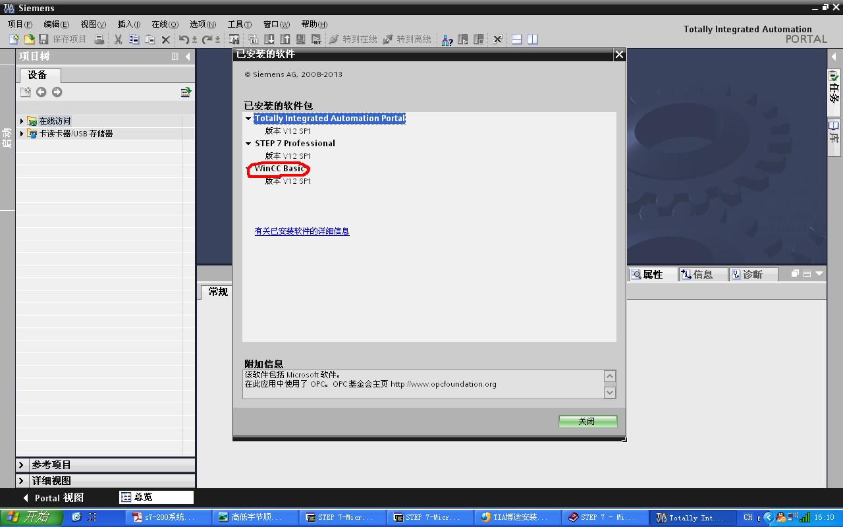Click the start CPU icon

point(463,40)
